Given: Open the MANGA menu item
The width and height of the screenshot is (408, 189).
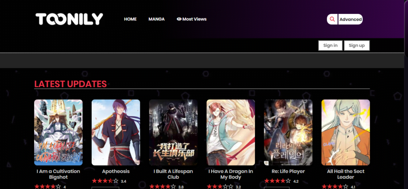Looking at the screenshot, I should [157, 19].
